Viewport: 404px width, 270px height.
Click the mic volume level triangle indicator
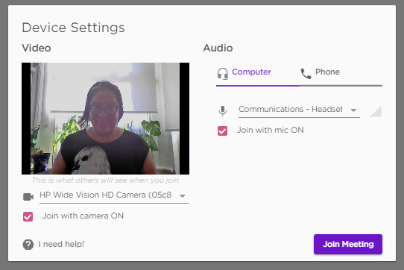[x=376, y=111]
